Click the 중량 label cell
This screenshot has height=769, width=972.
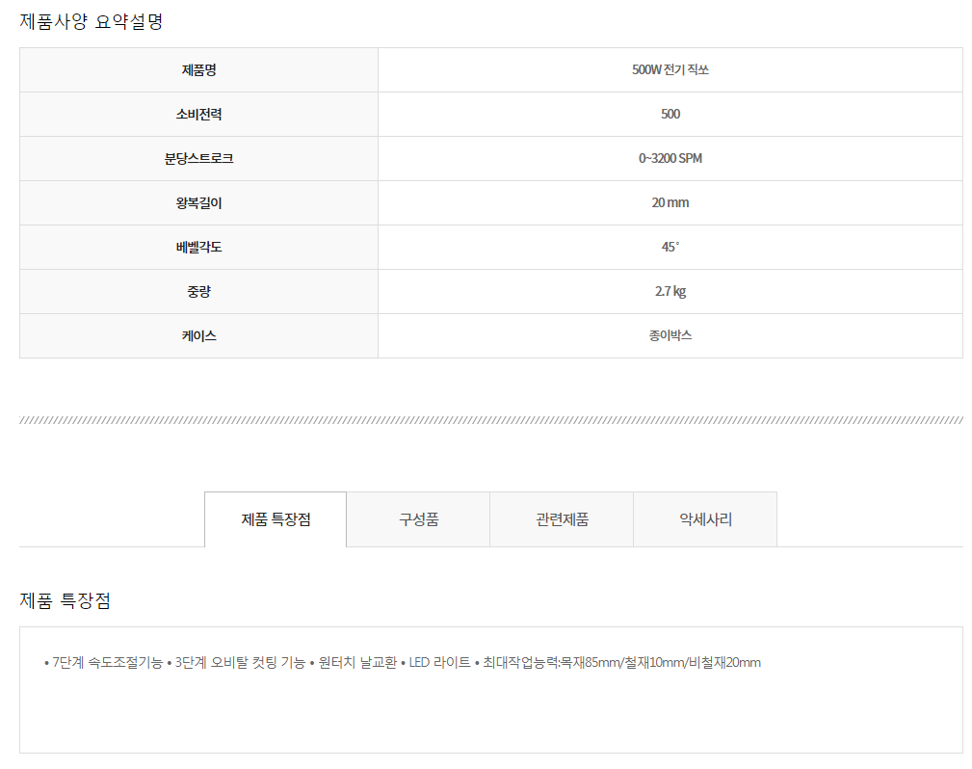[x=198, y=292]
